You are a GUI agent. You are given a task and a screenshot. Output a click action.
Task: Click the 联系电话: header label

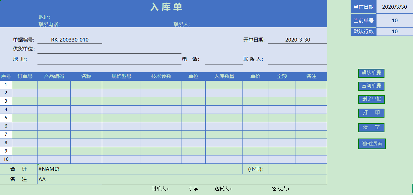click(x=49, y=24)
